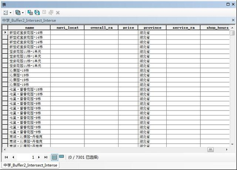Click the vertical scrollbar up arrow
The width and height of the screenshot is (237, 170).
pyautogui.click(x=232, y=28)
